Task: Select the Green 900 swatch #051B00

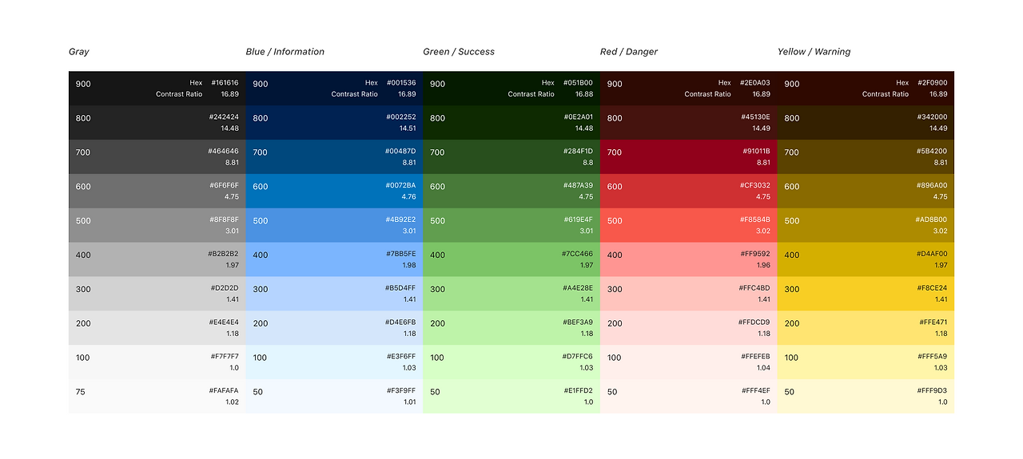Action: [x=511, y=89]
